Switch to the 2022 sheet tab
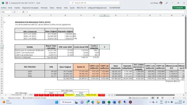 31,95
